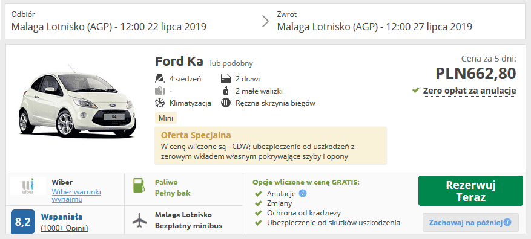Image resolution: width=531 pixels, height=239 pixels.
Task: Click the Cena za 5 dni label
Action: [x=489, y=59]
